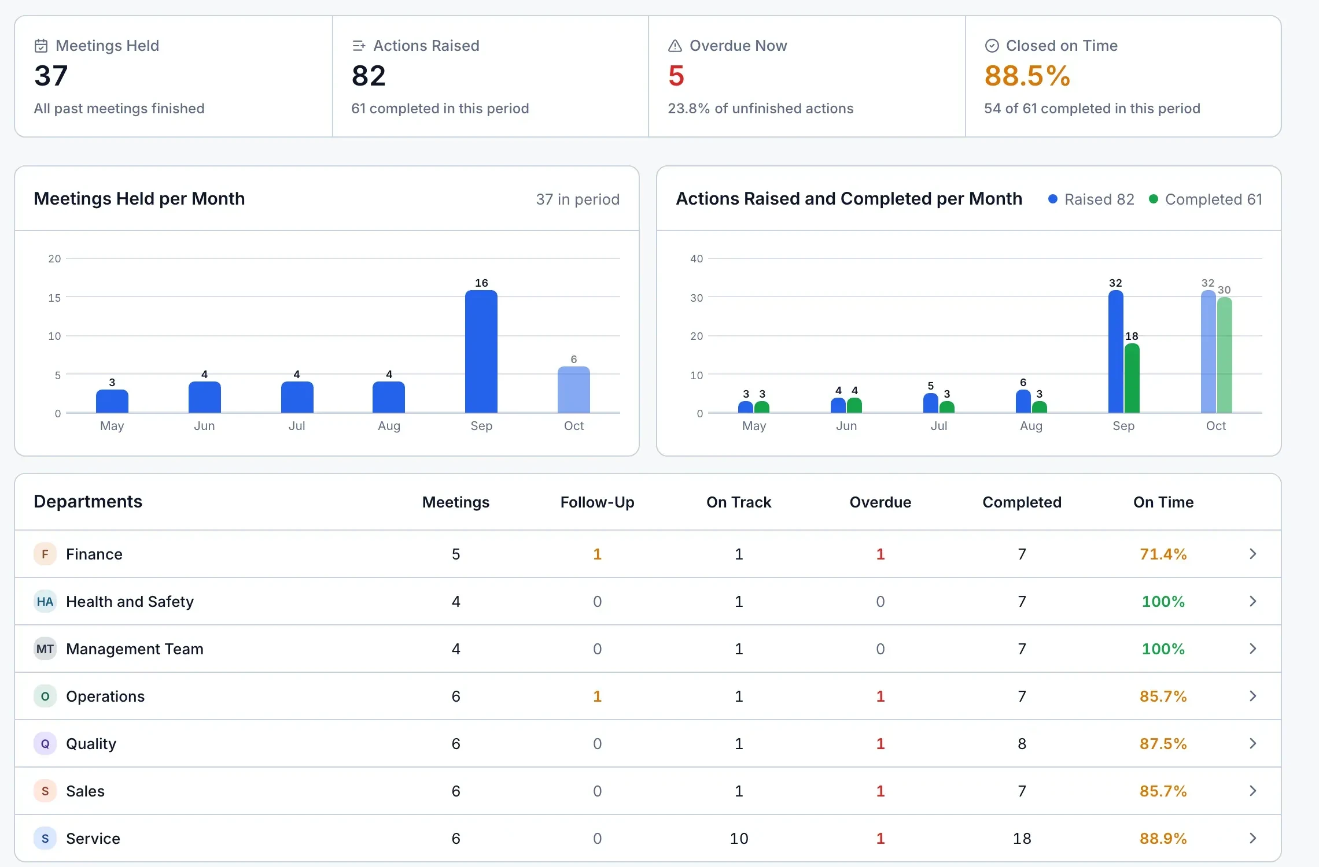Toggle the Completed 61 legend green dot
Image resolution: width=1319 pixels, height=867 pixels.
pyautogui.click(x=1154, y=199)
